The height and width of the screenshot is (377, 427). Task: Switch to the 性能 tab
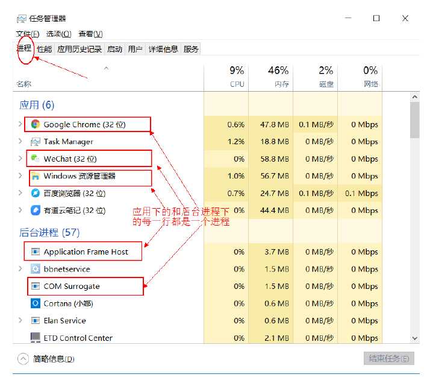[44, 49]
